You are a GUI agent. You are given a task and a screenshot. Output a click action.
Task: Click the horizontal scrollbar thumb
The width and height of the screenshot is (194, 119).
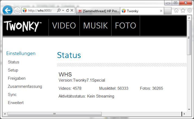pyautogui.click(x=55, y=114)
